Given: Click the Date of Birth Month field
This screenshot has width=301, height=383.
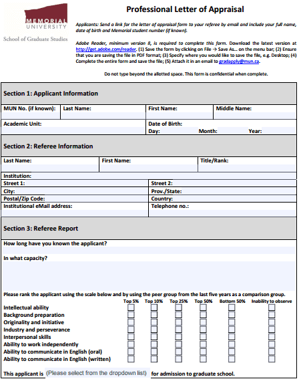Looking at the screenshot, I should (232, 131).
